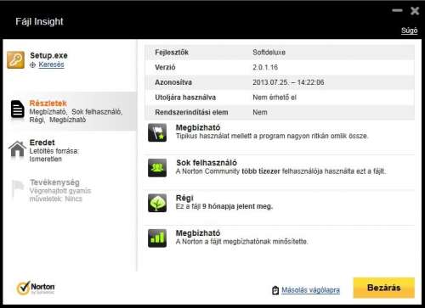425x308 pixels.
Task: Click the Setup.exe key file icon
Action: pos(15,59)
